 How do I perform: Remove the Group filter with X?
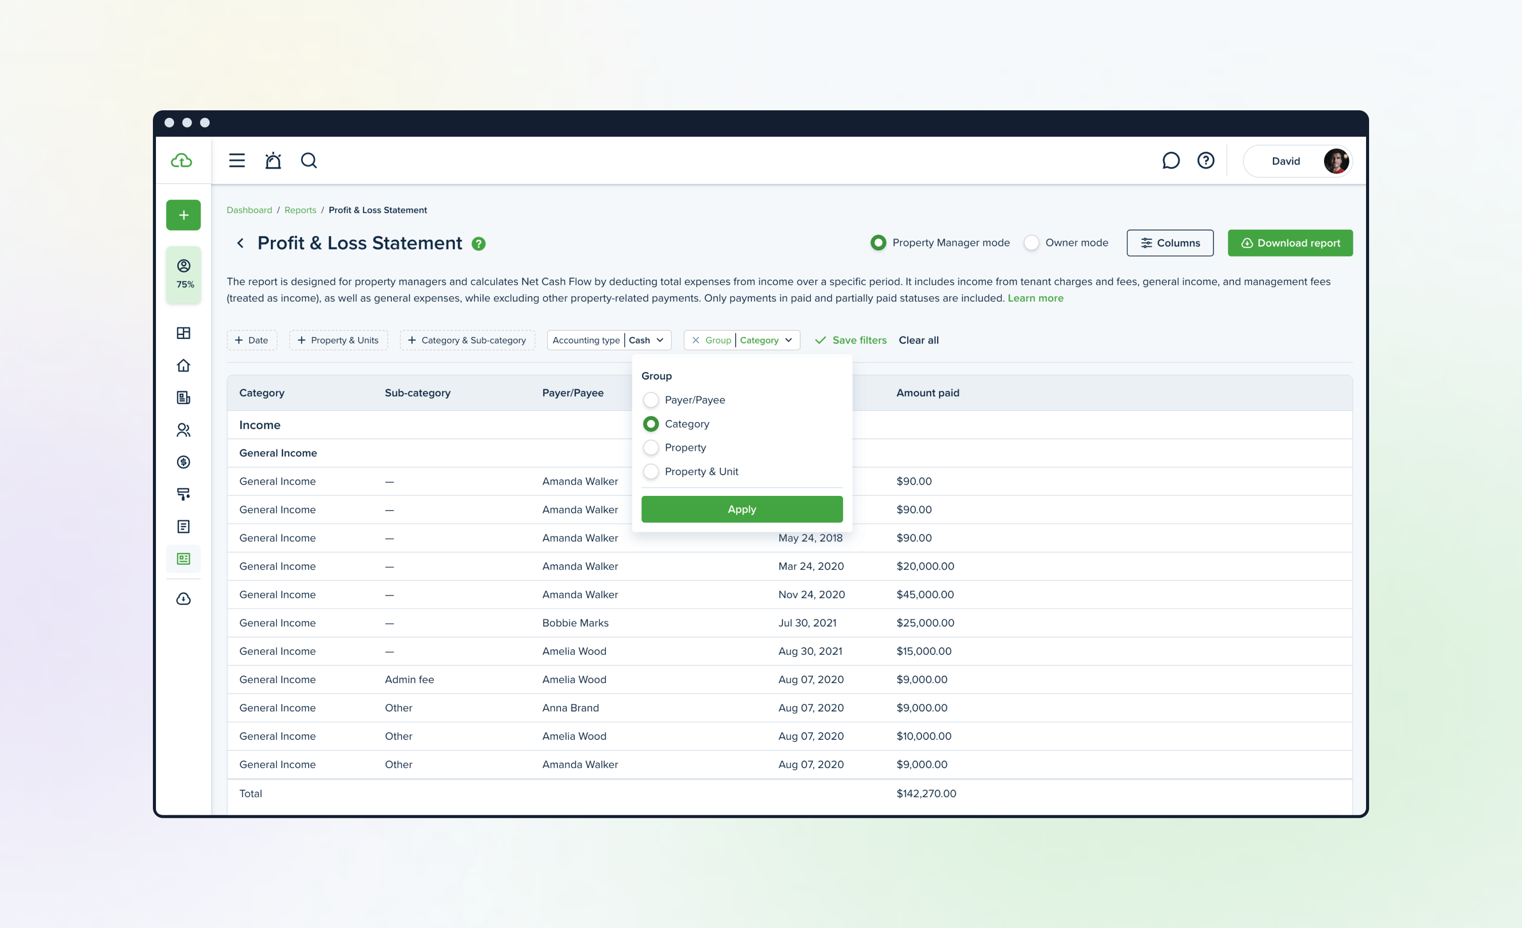[696, 340]
